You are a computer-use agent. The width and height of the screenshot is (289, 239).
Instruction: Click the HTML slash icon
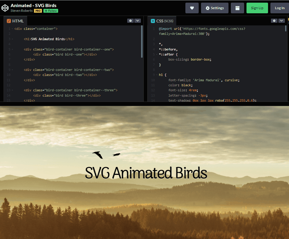[9, 21]
